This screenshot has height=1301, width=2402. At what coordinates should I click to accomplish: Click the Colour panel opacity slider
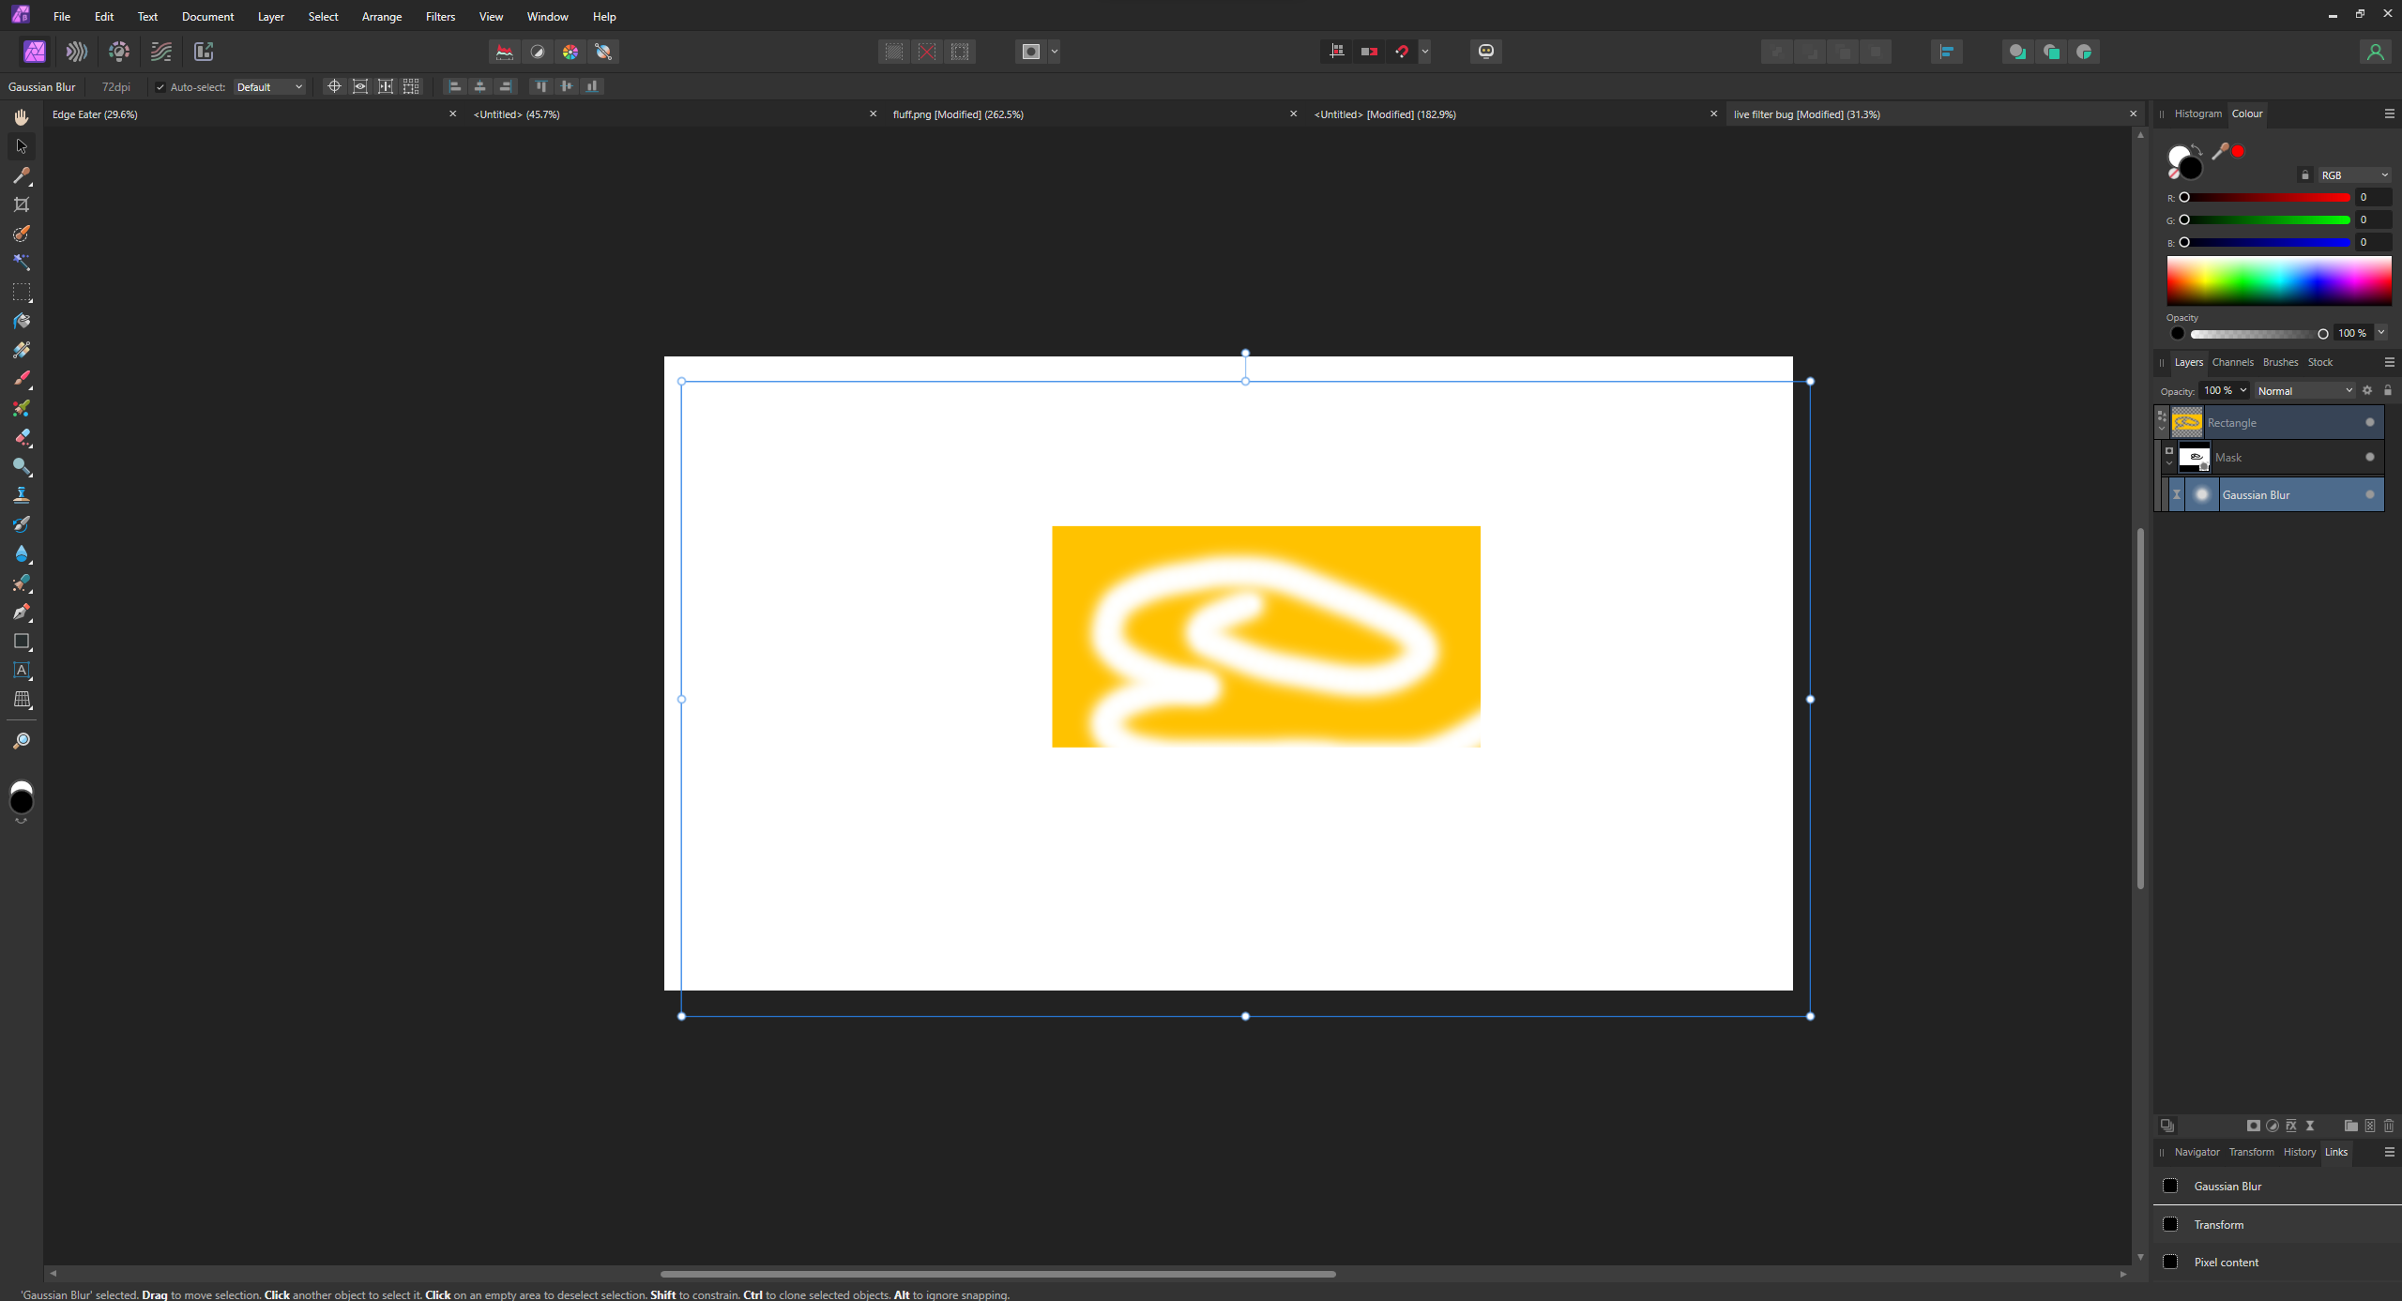2258,334
